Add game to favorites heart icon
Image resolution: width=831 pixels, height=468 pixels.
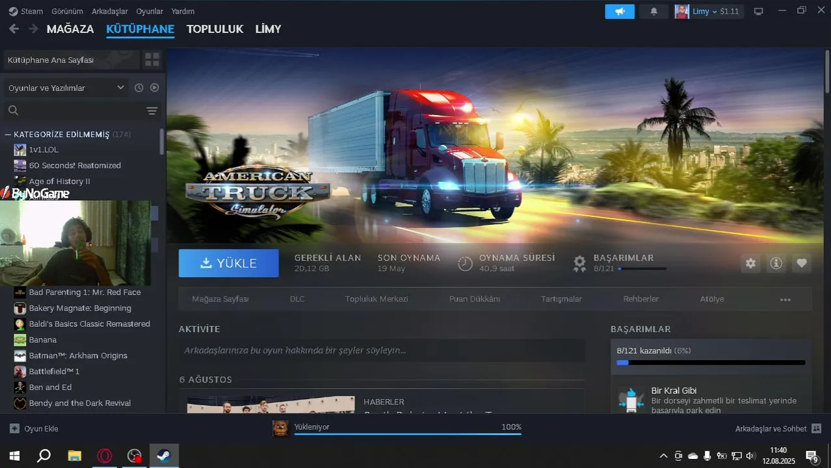click(801, 263)
